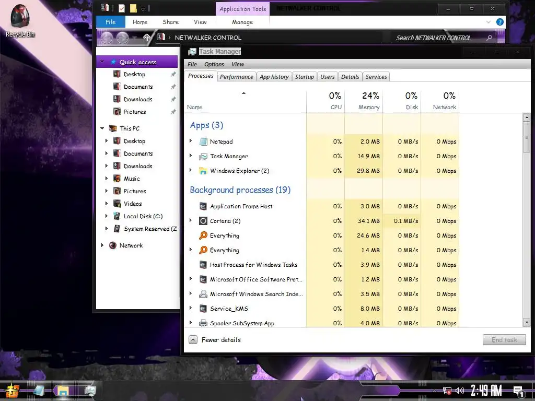Click the Network icon in Explorer sidebar
Viewport: 535px width, 401px height.
(x=113, y=245)
